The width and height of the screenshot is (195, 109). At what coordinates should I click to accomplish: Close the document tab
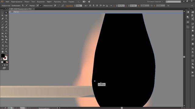34,9
